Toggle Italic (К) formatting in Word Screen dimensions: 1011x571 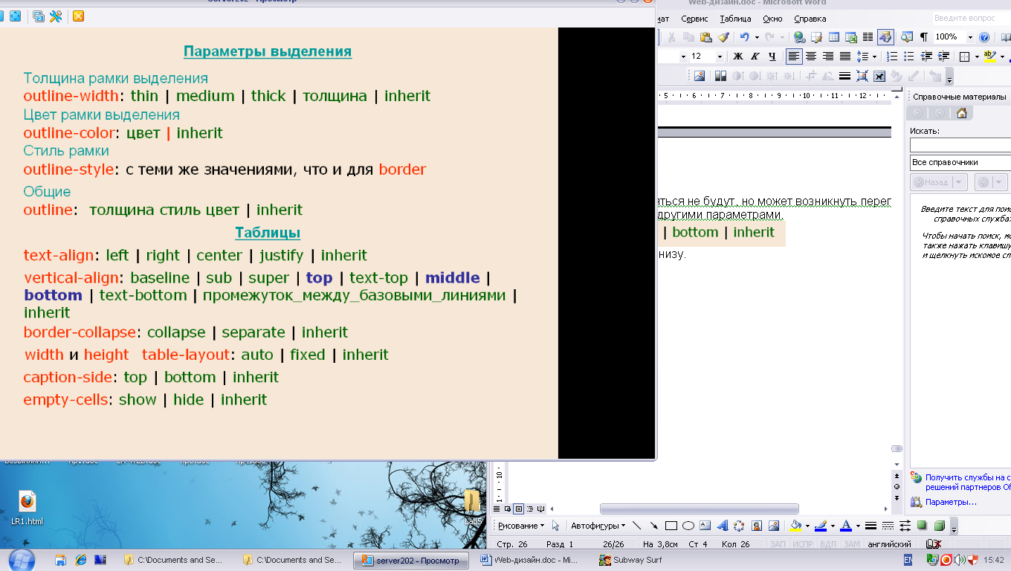(755, 57)
